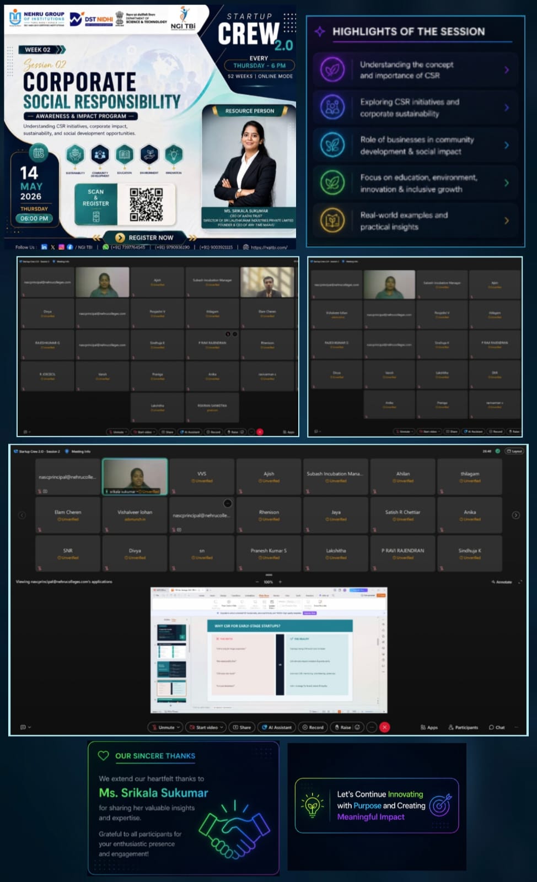This screenshot has height=882, width=537.
Task: Select the 'Vishalveer lohan' participant tile
Action: [x=135, y=515]
